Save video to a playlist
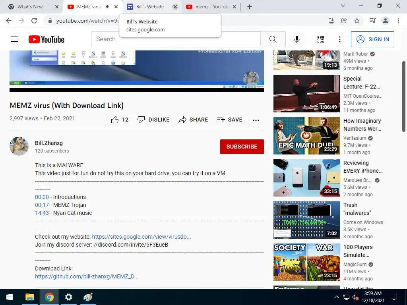 coord(230,120)
